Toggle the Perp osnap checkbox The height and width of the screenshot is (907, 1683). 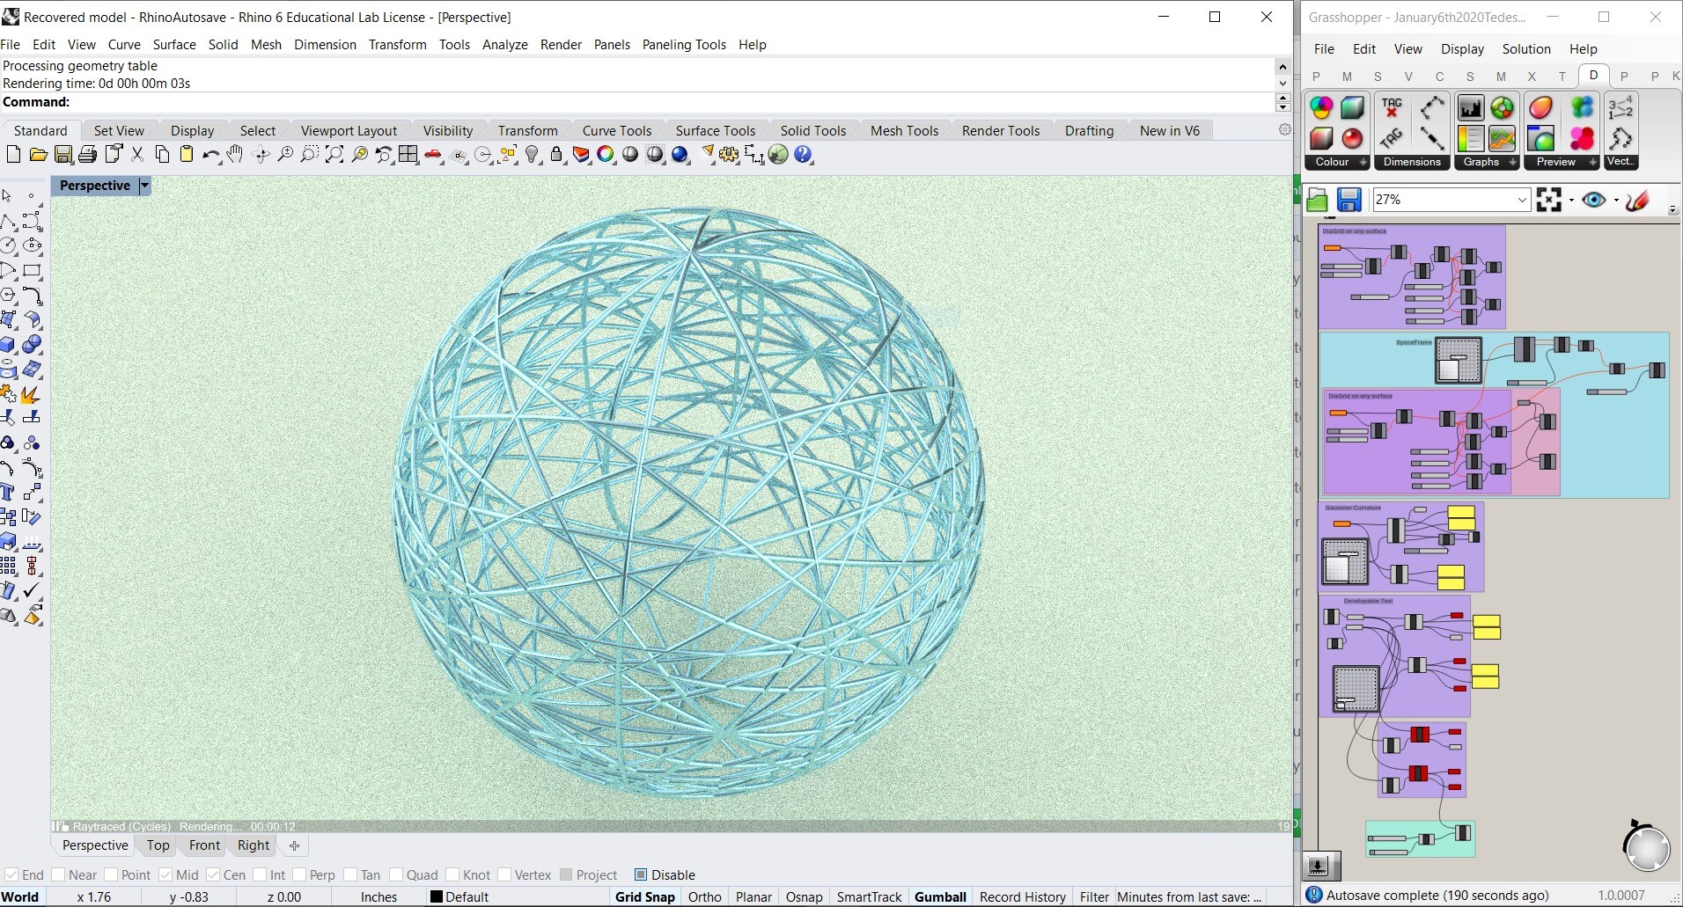click(300, 874)
